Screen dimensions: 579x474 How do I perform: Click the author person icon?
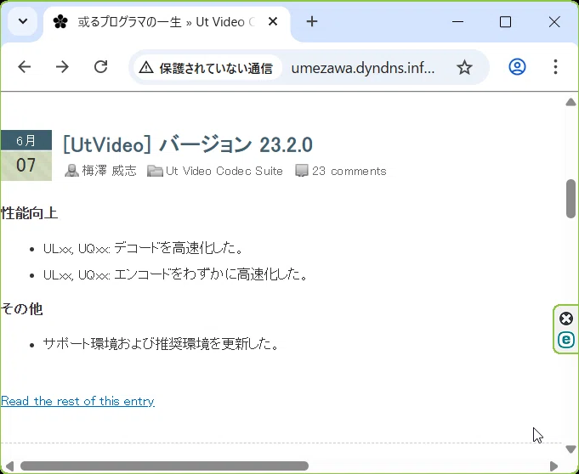(x=71, y=171)
